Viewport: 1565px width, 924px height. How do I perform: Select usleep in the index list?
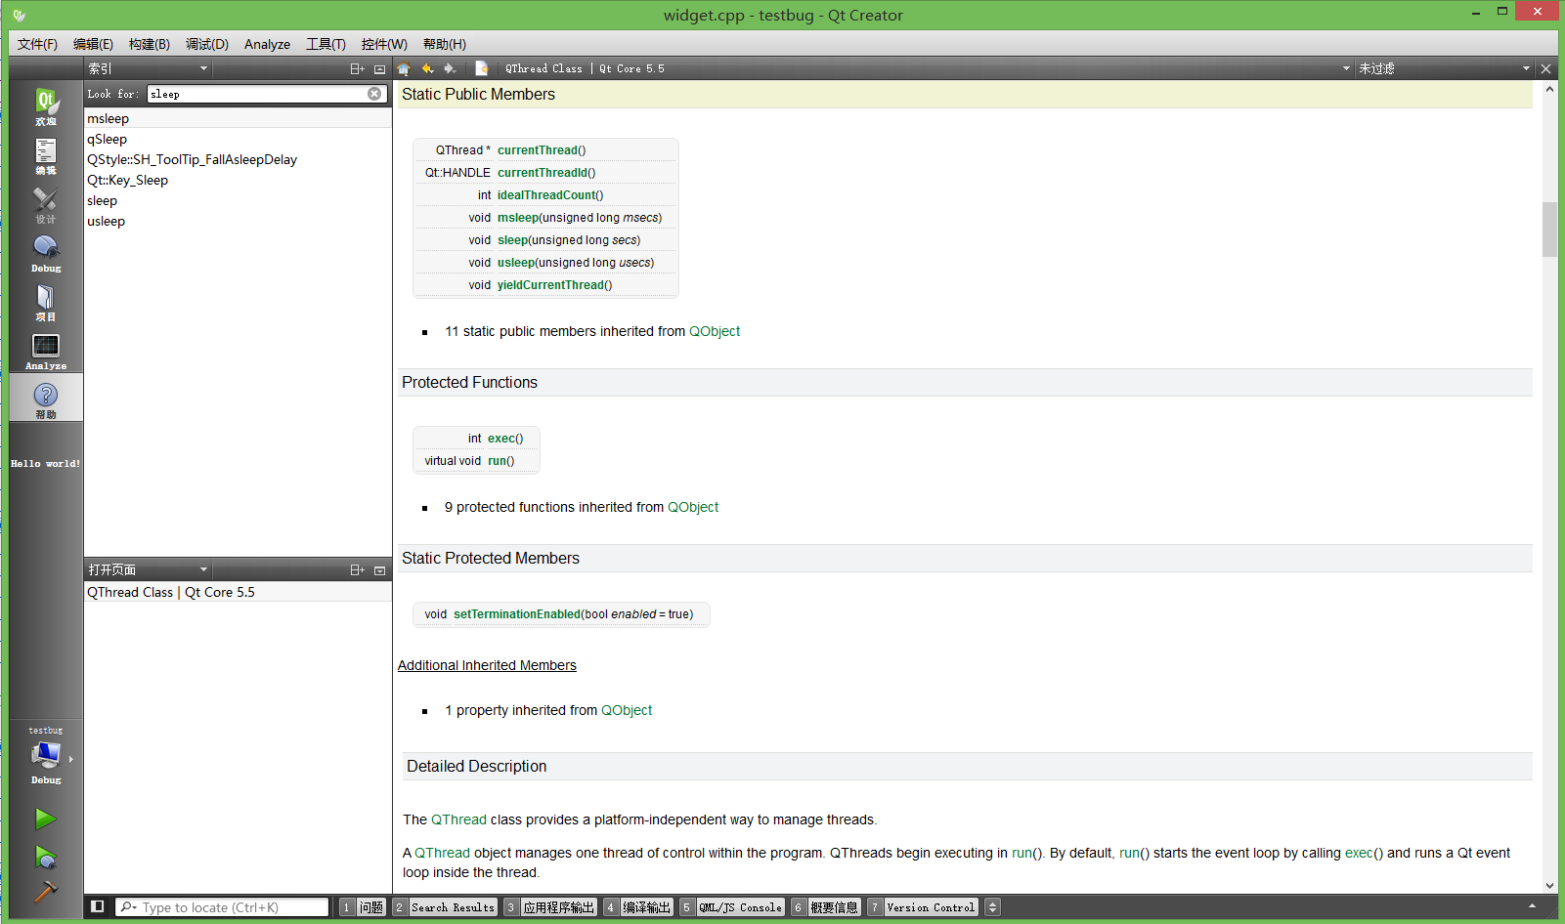[238, 221]
